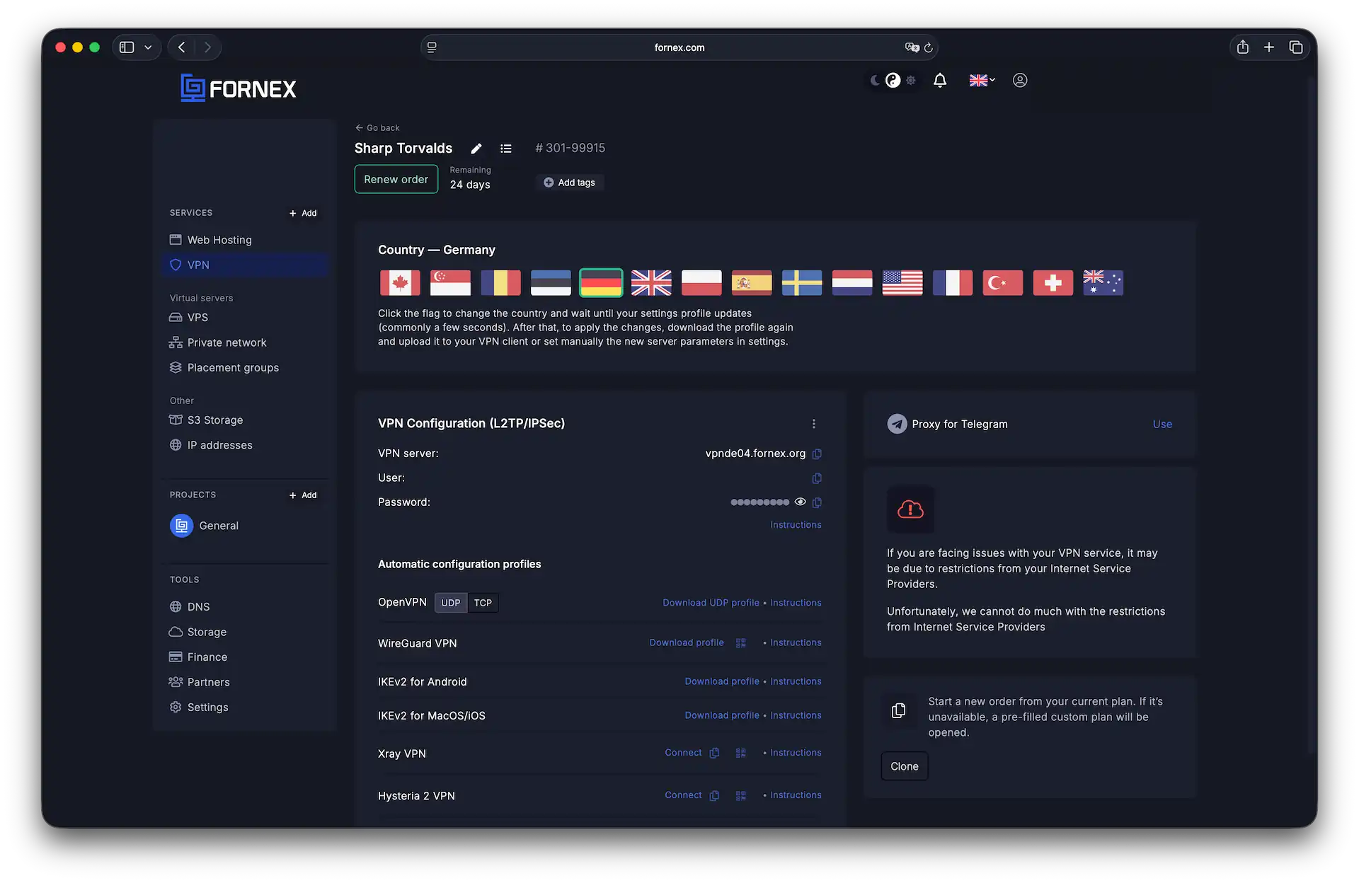Select the Germany flag

(x=601, y=283)
